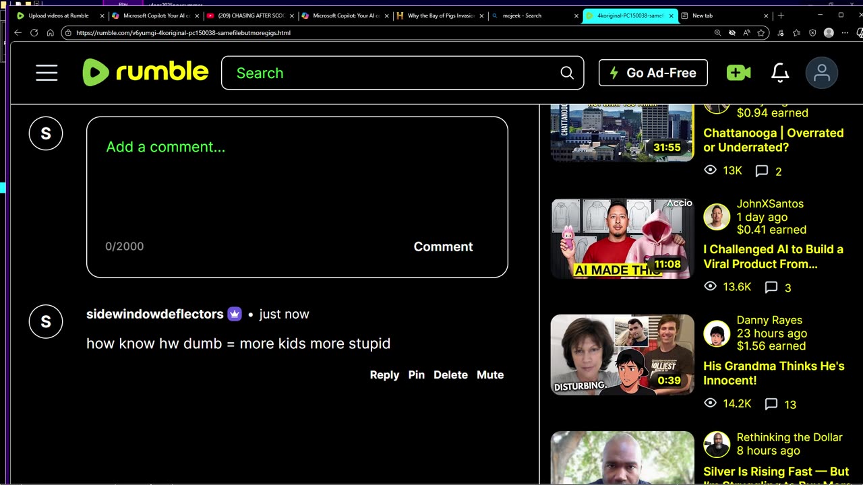
Task: Click the 0/2000 character counter
Action: tap(124, 247)
